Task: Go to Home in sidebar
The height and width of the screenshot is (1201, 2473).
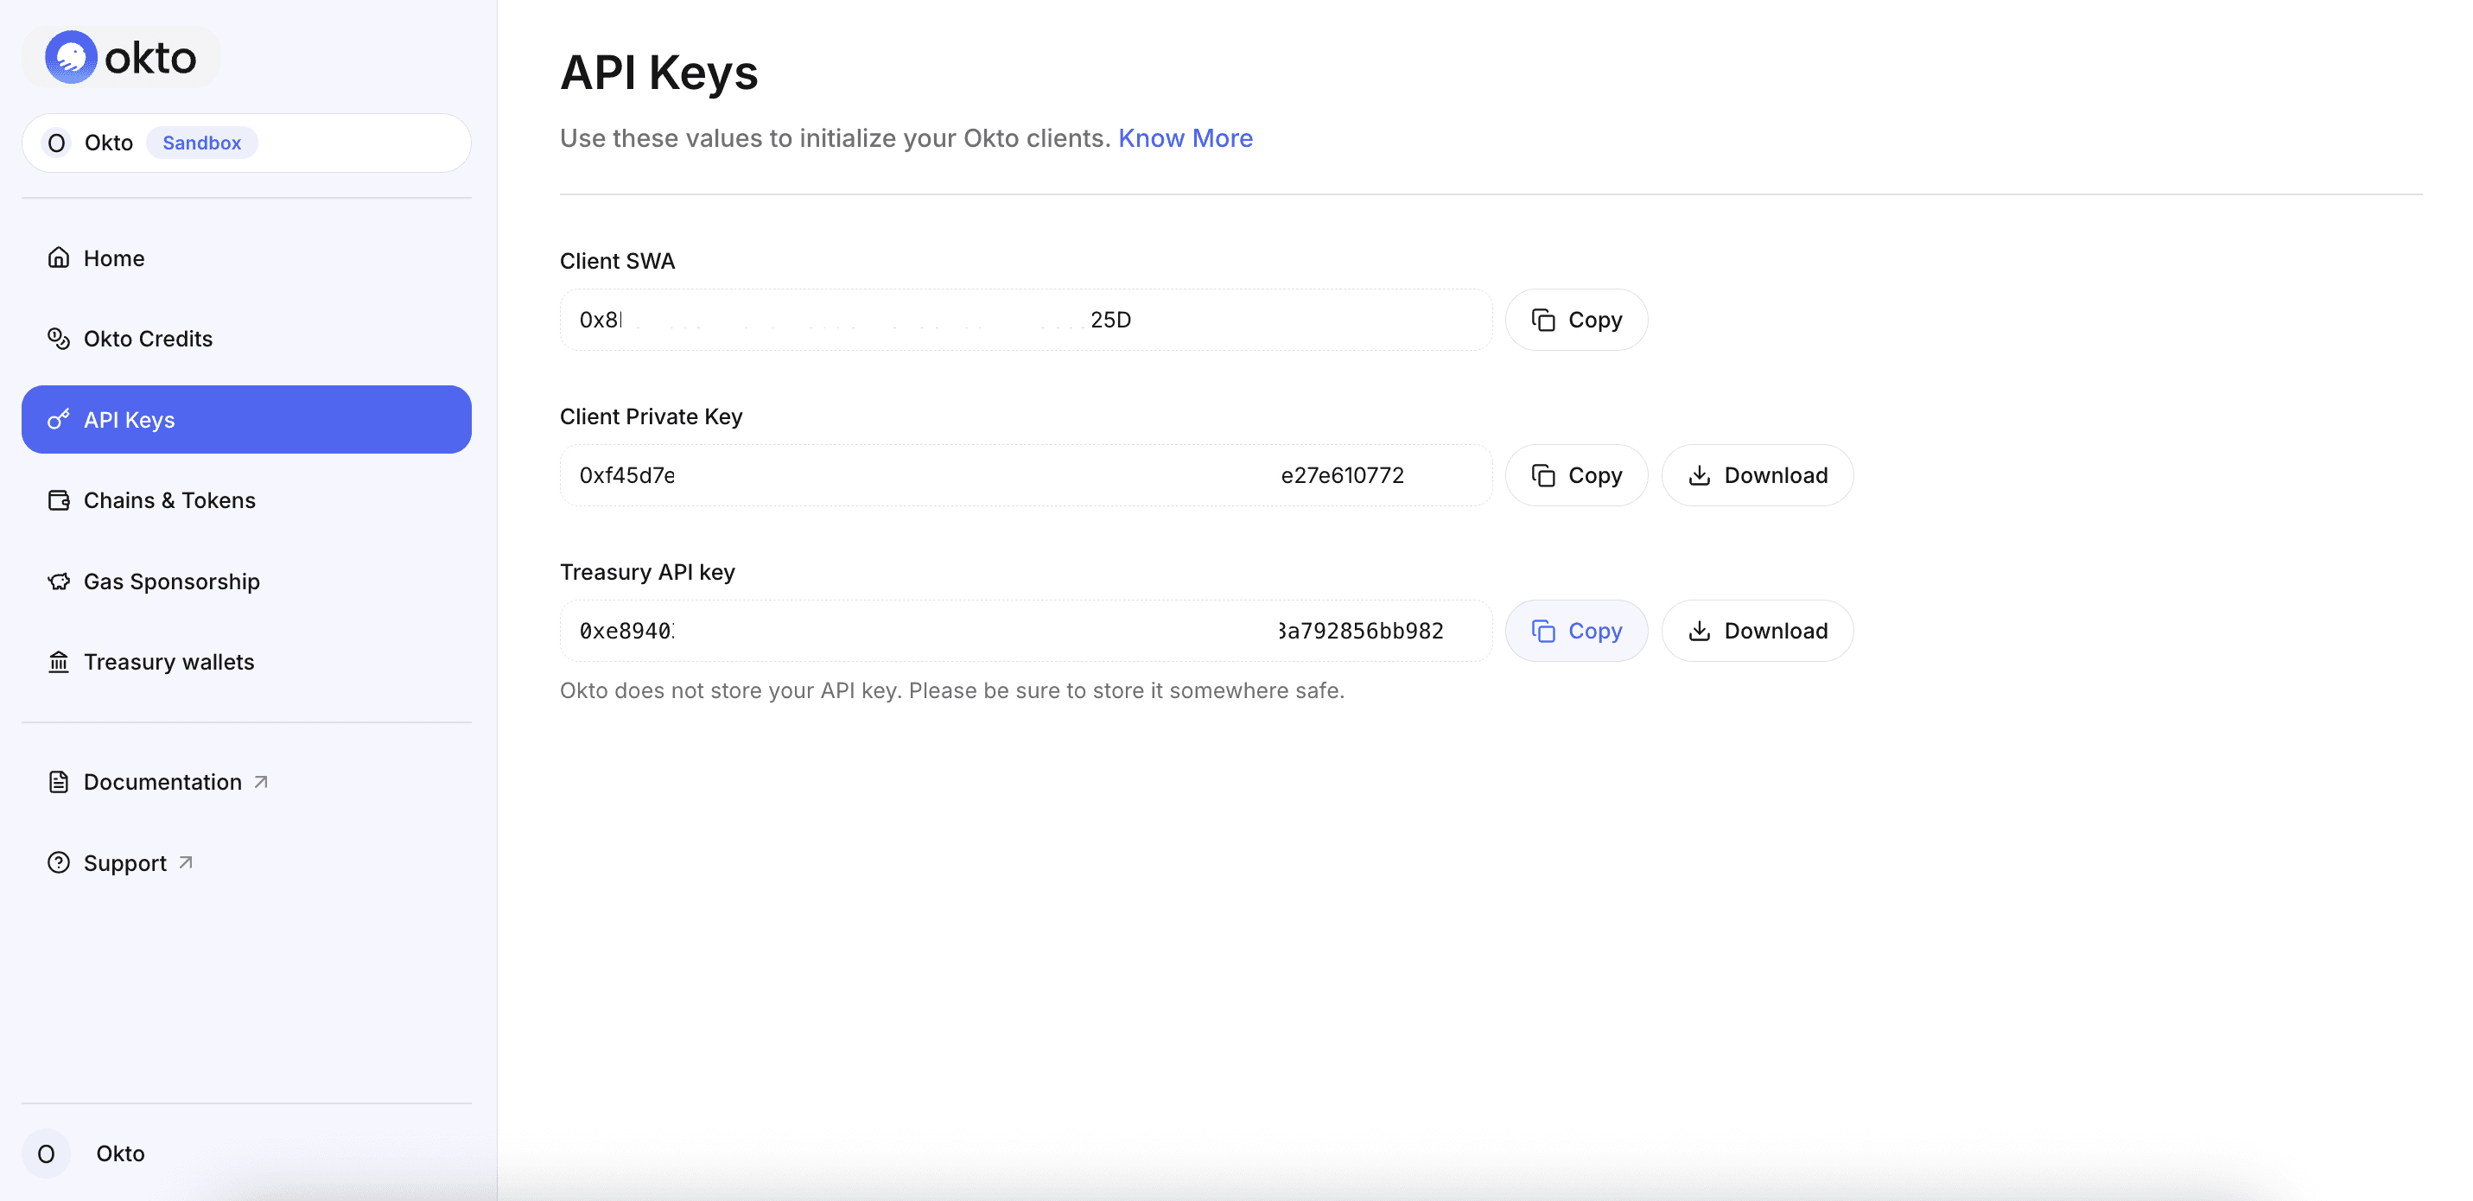Action: (x=245, y=258)
